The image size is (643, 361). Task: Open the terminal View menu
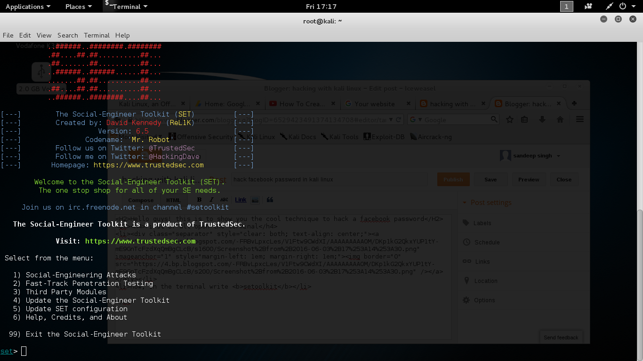(44, 35)
